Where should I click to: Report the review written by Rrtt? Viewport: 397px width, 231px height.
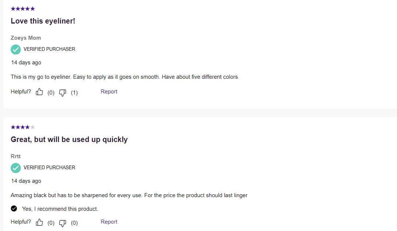(x=109, y=222)
